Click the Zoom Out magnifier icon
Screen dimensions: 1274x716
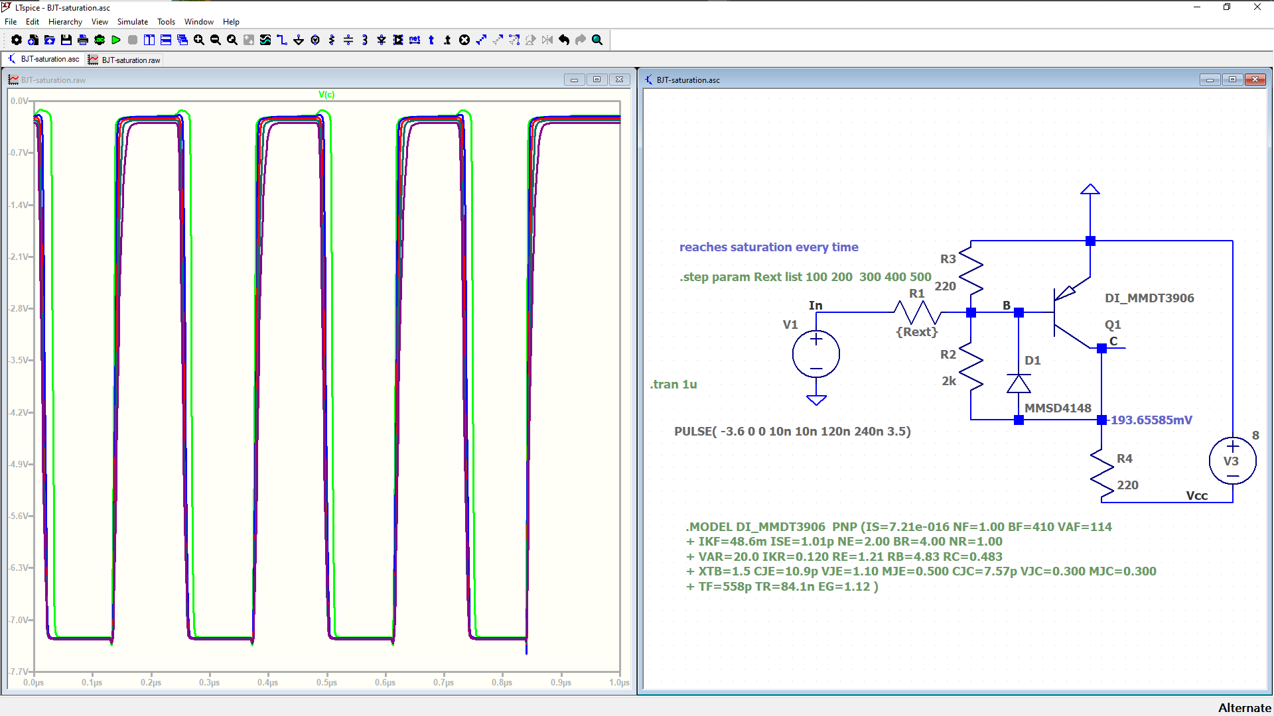(216, 40)
